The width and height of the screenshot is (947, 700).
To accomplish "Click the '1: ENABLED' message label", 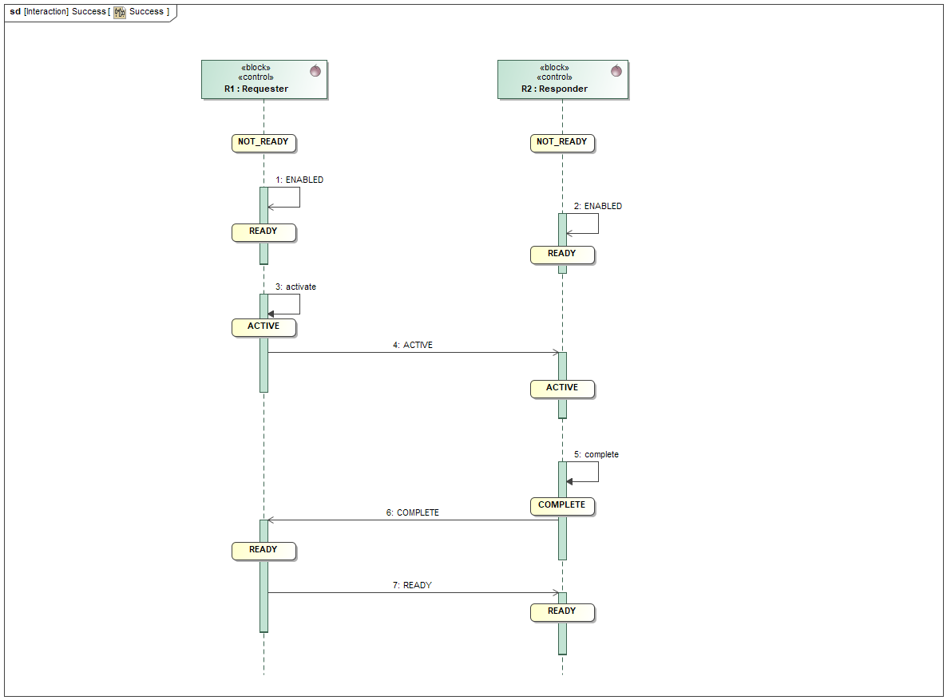I will (x=299, y=180).
